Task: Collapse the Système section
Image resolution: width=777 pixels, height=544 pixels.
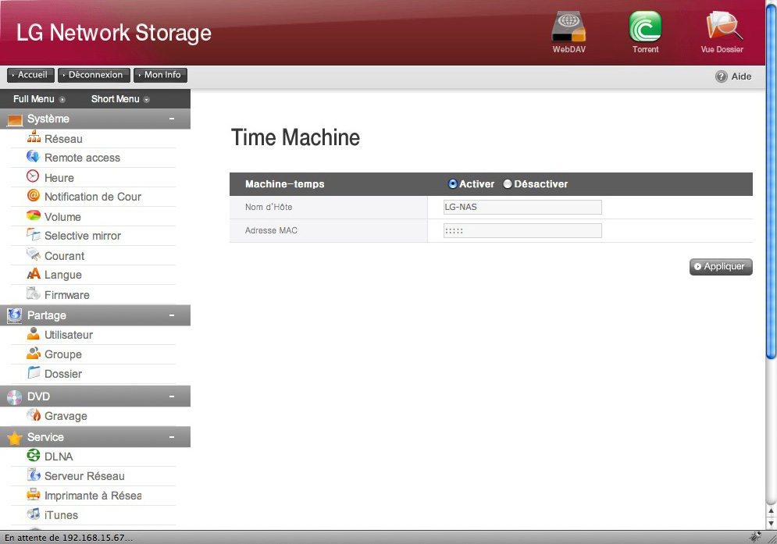Action: tap(171, 119)
